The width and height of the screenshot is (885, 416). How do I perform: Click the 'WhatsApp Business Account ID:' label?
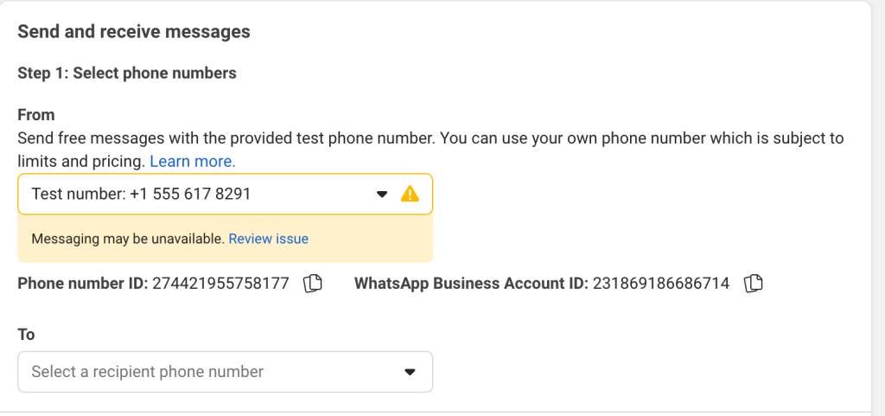tap(471, 283)
